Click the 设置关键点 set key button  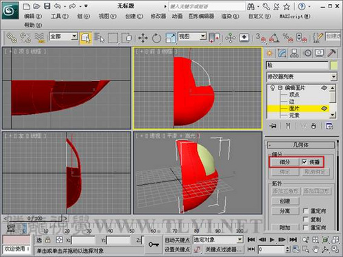[x=177, y=249]
